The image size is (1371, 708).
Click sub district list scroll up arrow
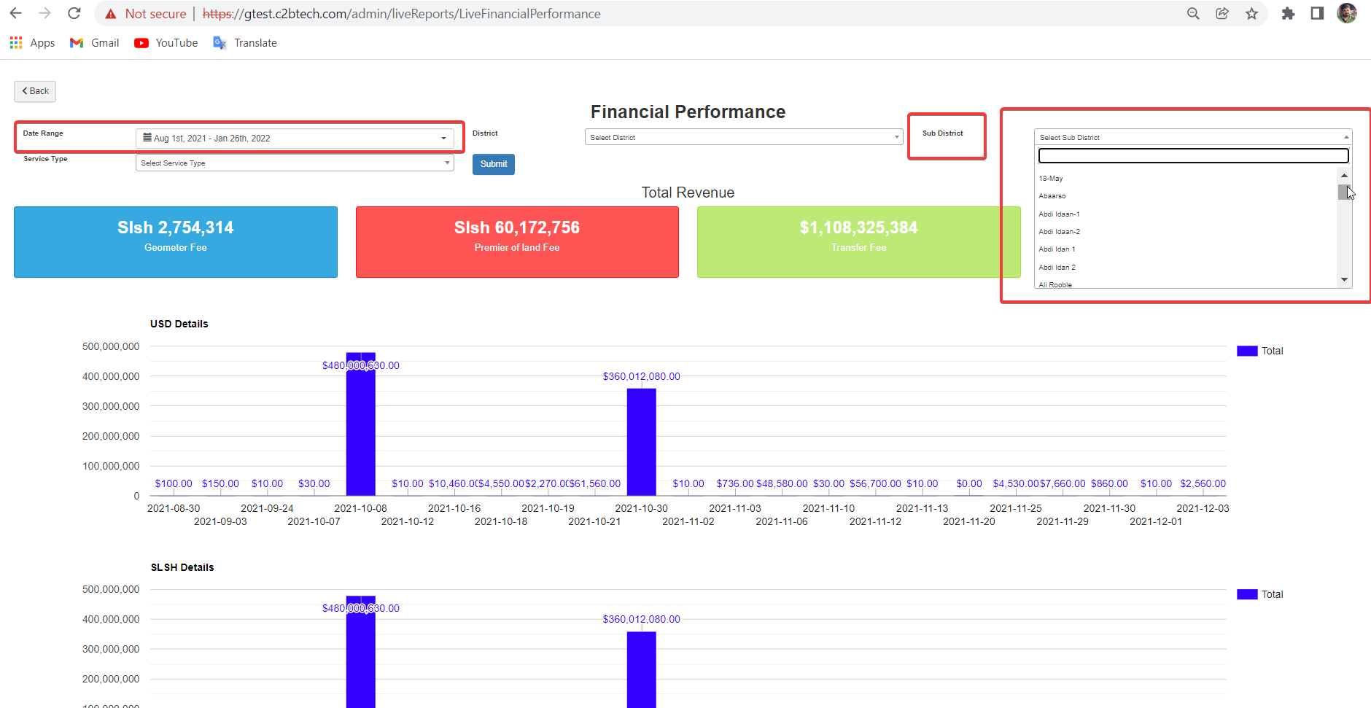pos(1344,175)
